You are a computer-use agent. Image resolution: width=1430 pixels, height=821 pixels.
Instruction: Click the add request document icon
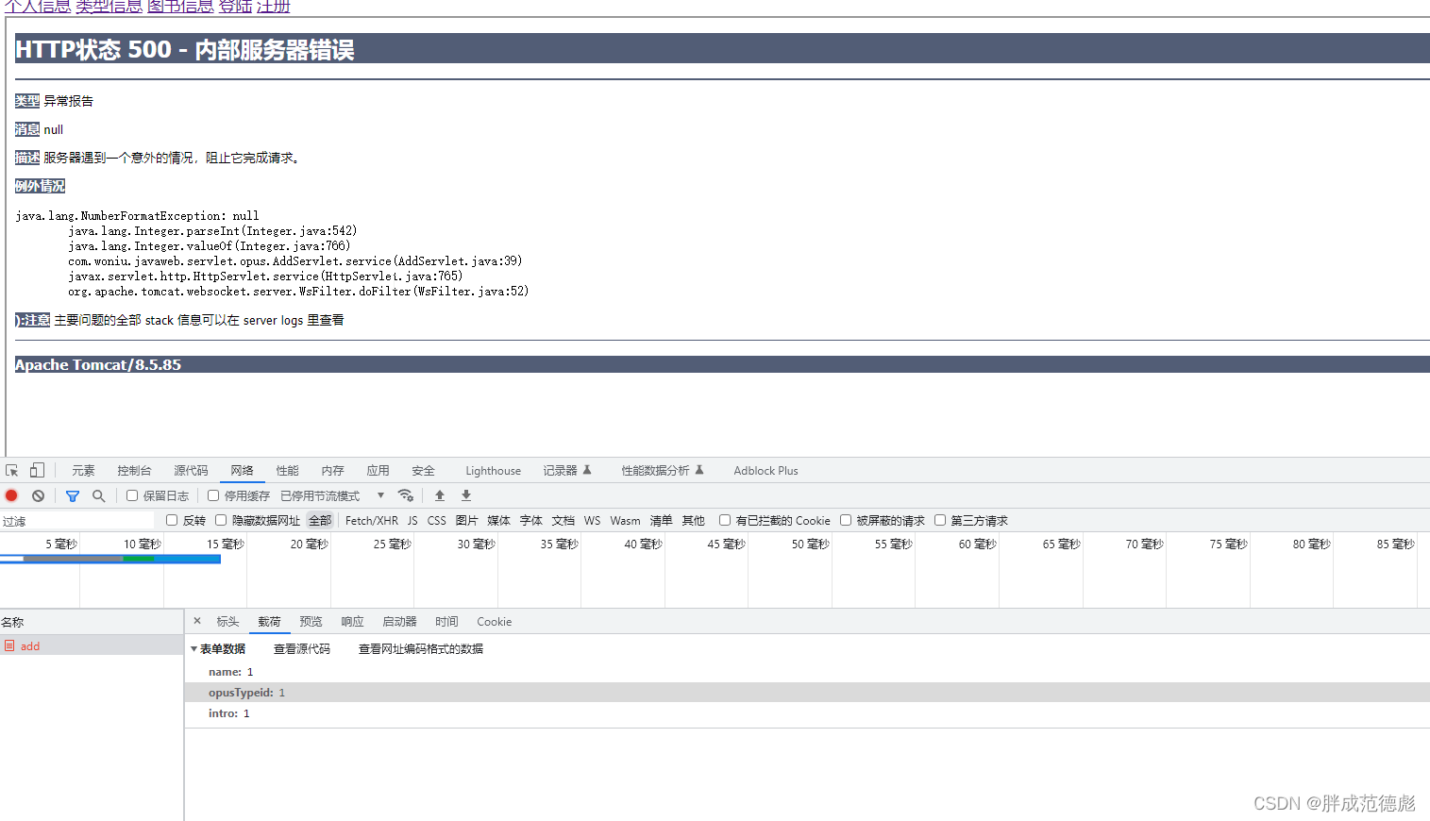9,646
